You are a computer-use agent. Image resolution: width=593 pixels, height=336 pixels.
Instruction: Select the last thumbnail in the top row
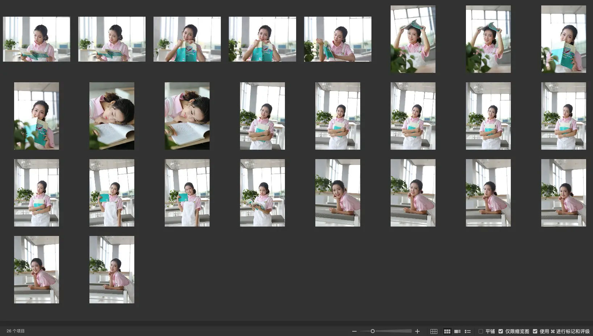[564, 39]
